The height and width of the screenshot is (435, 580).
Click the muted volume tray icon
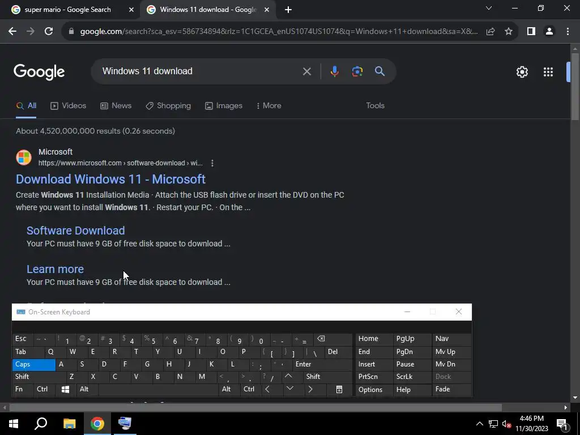(507, 424)
